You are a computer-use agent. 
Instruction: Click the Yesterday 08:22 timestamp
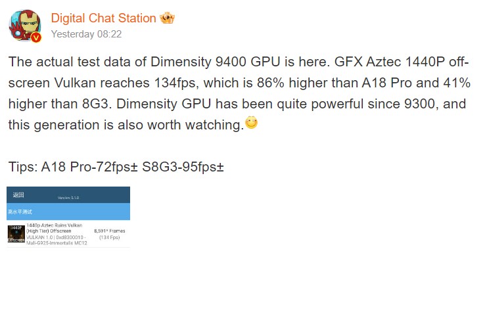pyautogui.click(x=86, y=34)
